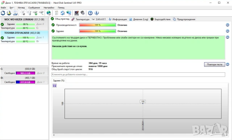Screen dimensions: 232x140
Task: Click the blue circular-arrows refresh icon
Action: click(x=3, y=13)
